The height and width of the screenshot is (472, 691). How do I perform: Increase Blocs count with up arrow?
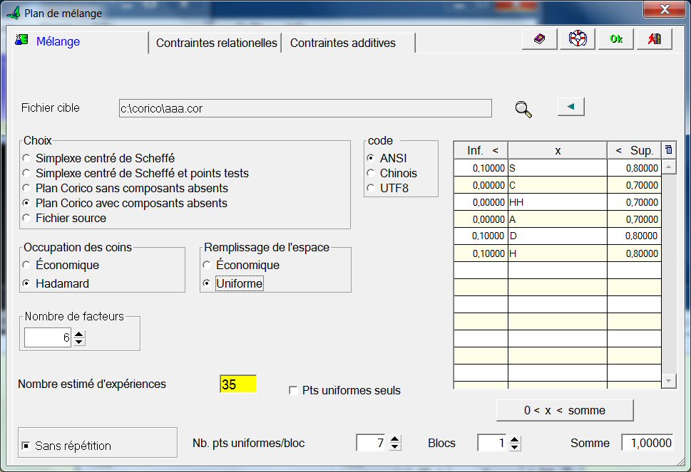tap(516, 439)
